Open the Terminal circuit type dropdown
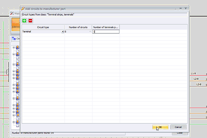This screenshot has width=207, height=138. (x=62, y=31)
